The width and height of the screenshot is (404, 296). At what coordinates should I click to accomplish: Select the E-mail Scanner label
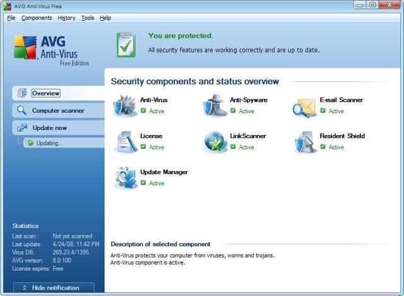342,100
